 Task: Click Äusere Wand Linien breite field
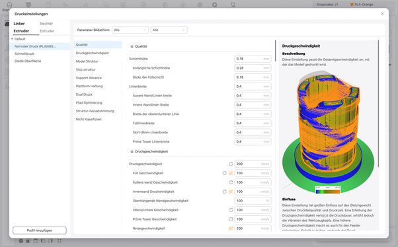(x=253, y=96)
